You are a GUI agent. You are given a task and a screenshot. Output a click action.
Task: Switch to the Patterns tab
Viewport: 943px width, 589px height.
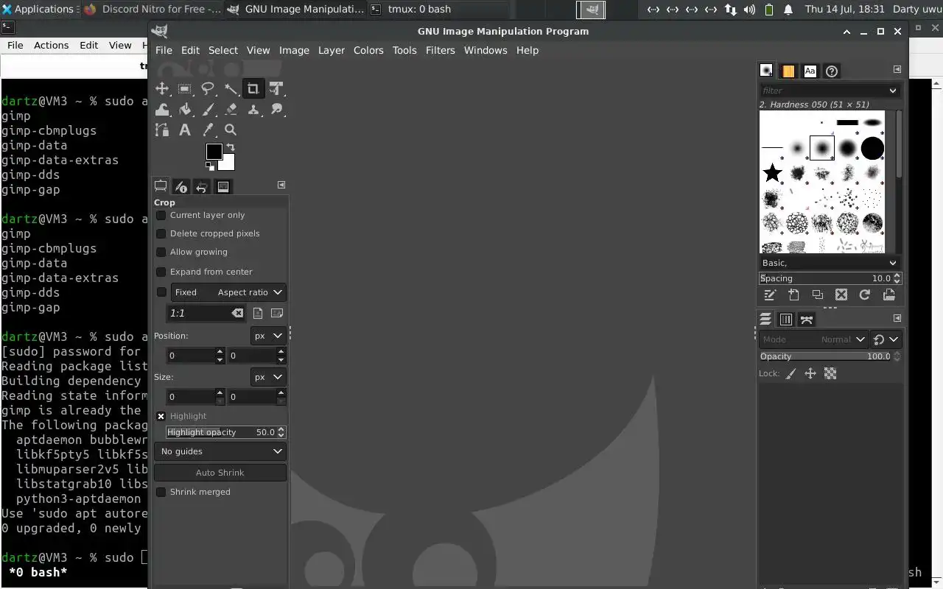tap(788, 71)
